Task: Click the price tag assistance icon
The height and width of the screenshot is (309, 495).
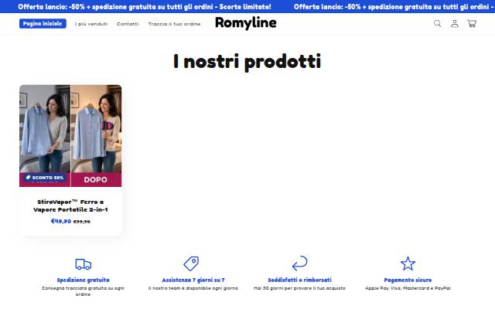Action: 191,263
